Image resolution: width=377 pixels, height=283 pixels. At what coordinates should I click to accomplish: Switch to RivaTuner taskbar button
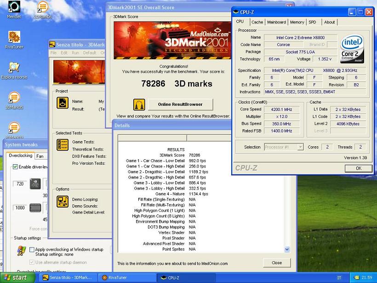click(x=127, y=277)
